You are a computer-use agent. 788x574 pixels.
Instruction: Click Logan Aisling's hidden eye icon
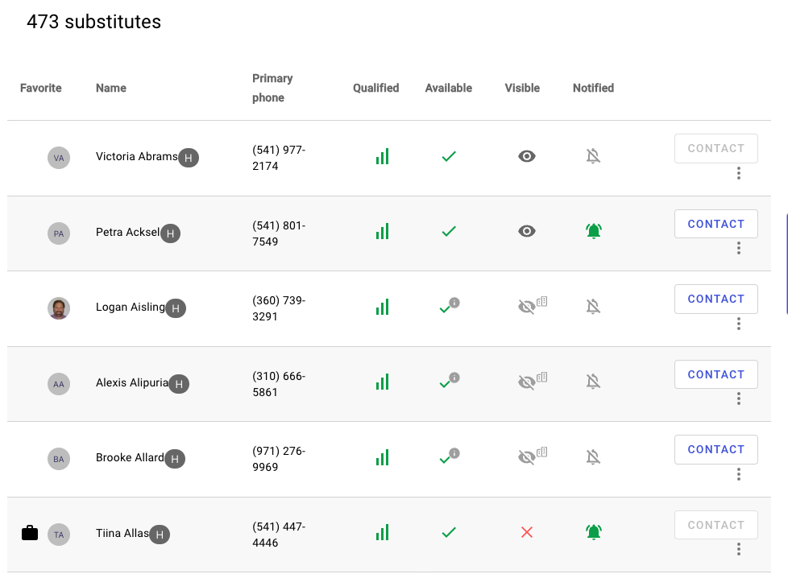click(527, 307)
